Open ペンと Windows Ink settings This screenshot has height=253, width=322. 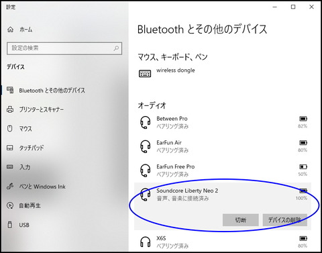(x=42, y=187)
